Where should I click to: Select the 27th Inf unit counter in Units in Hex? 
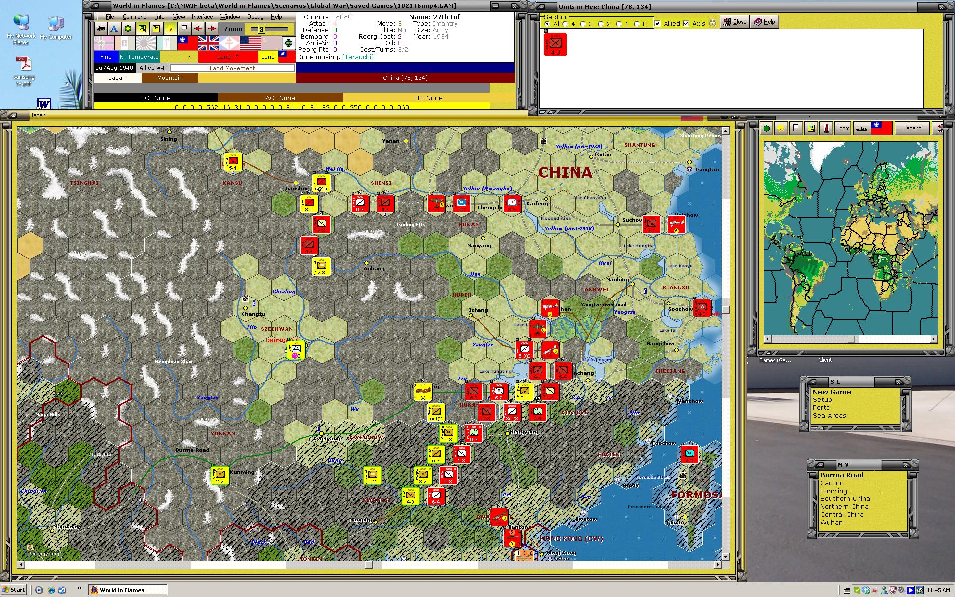pos(555,44)
